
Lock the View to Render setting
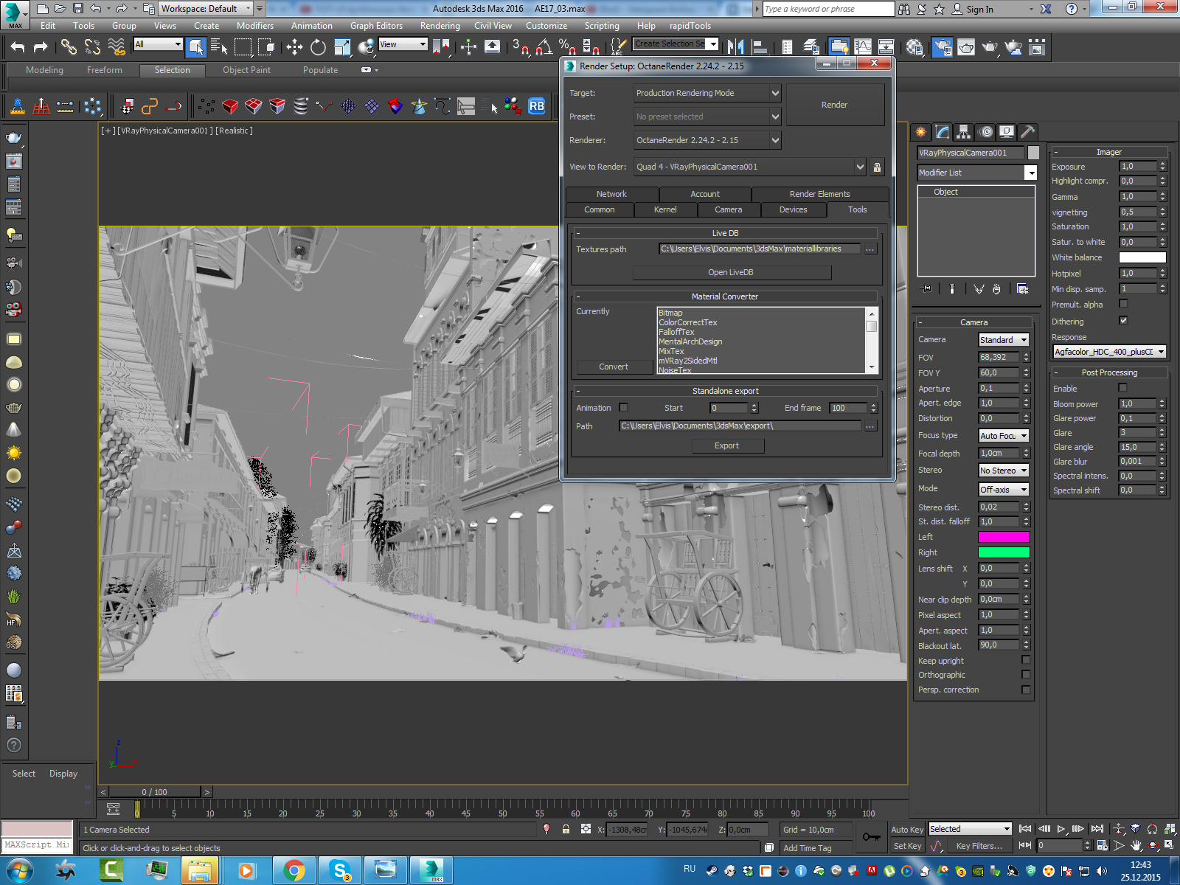click(x=877, y=167)
